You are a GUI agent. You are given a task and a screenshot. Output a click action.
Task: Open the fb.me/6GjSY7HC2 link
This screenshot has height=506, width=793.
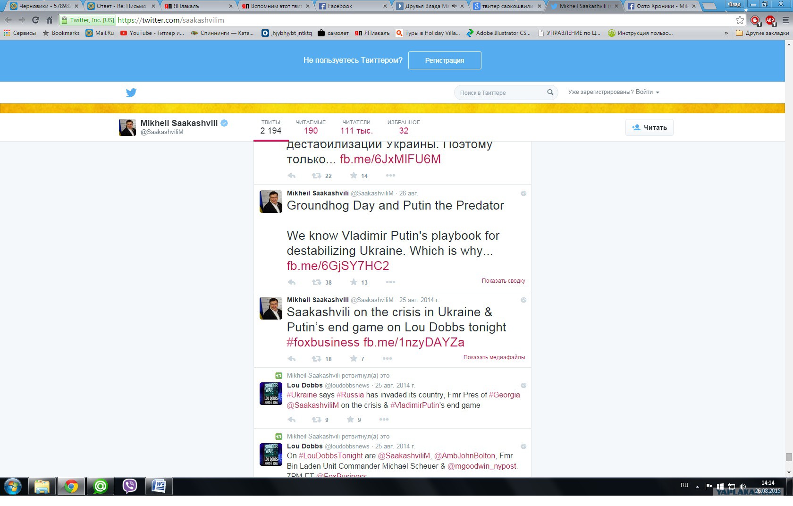(338, 266)
